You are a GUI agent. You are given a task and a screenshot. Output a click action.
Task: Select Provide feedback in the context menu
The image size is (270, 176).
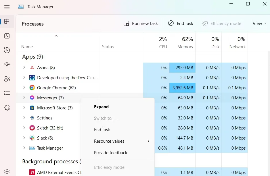tap(110, 152)
